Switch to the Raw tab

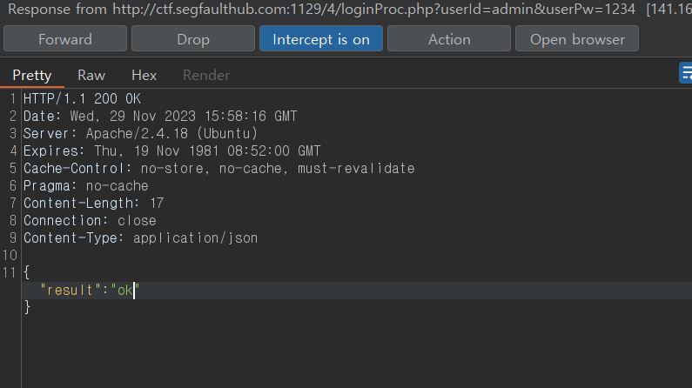pyautogui.click(x=91, y=76)
